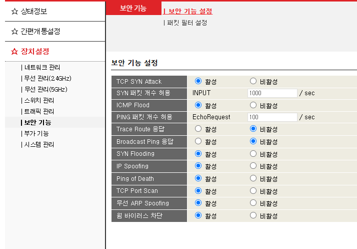Enable IP Spoofing with 활성
The image size is (357, 249).
198,166
